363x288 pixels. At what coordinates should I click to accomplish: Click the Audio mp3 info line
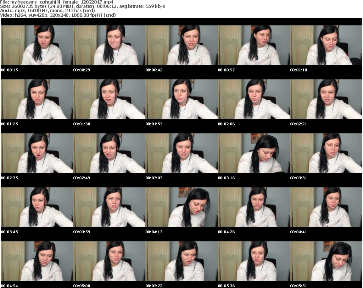click(x=48, y=11)
